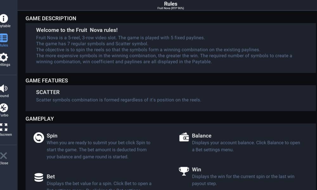Toggle Fullscreen arrows icon

pyautogui.click(x=3, y=127)
